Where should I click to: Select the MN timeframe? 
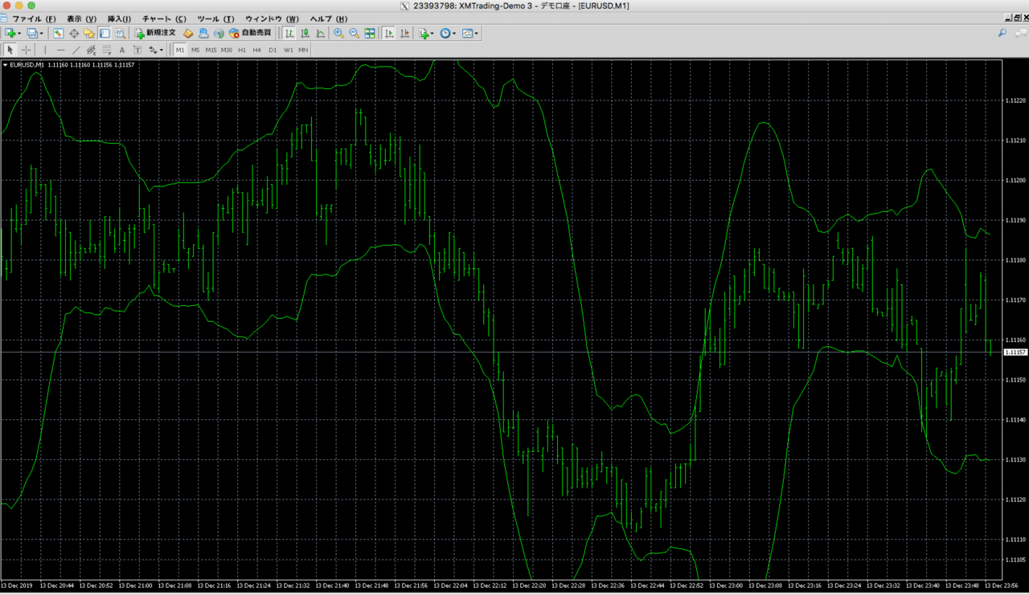[x=303, y=50]
